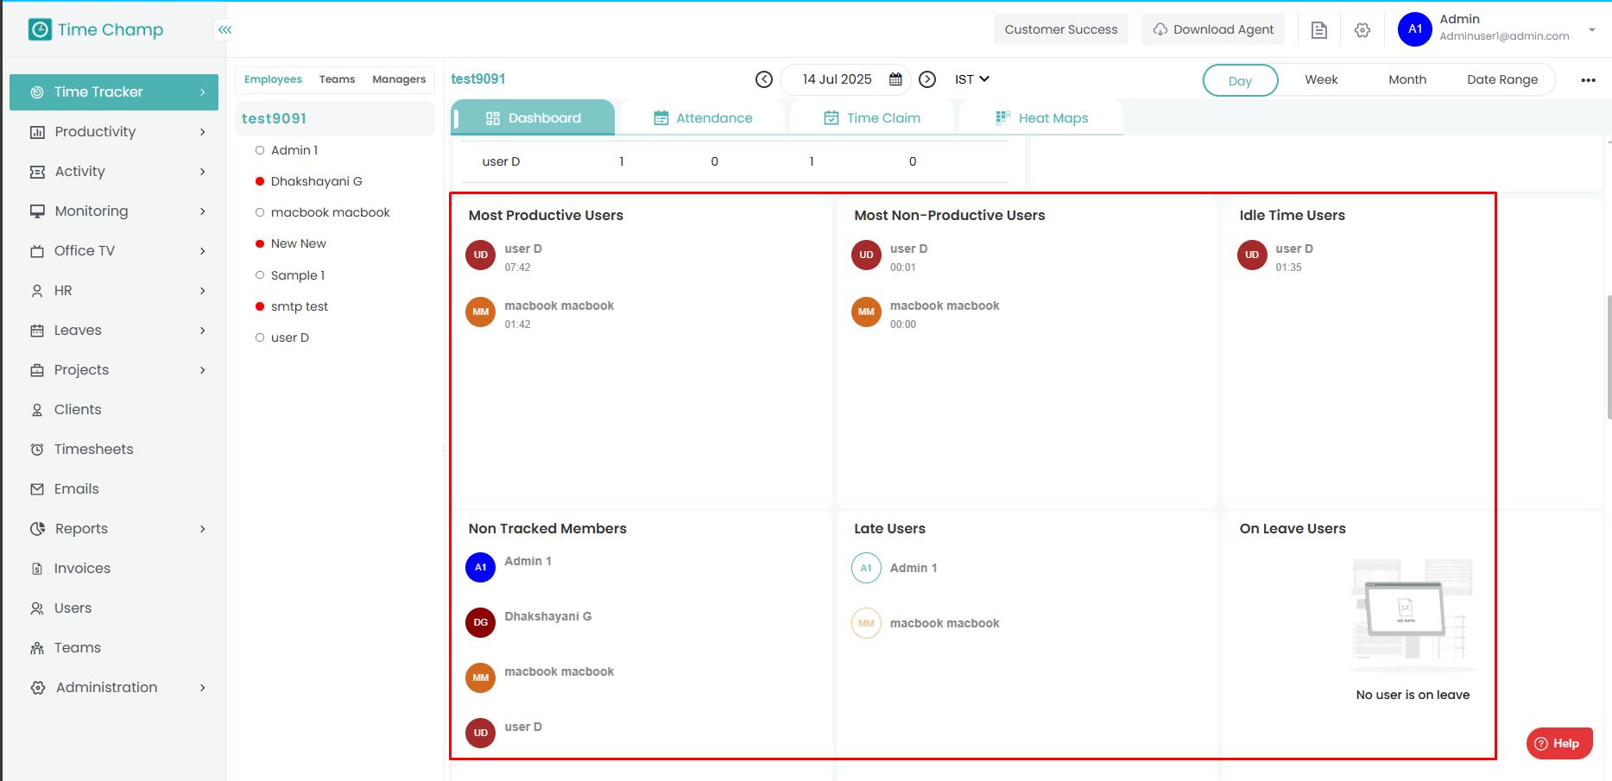Click the UD avatar under Idle Time Users
The width and height of the screenshot is (1612, 781).
[1252, 255]
